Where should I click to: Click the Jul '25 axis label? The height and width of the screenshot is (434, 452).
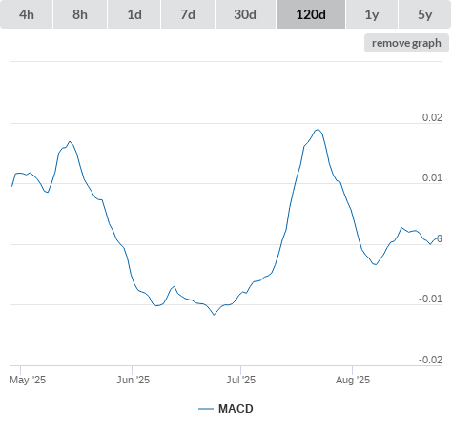pos(240,380)
